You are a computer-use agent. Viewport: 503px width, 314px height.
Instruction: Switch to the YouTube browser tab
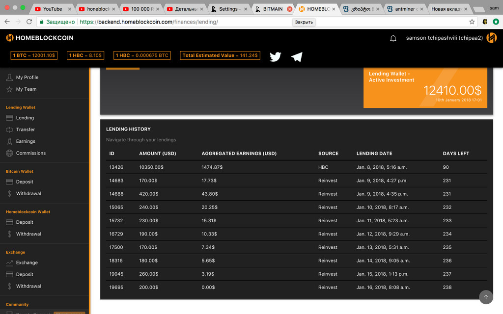(52, 9)
